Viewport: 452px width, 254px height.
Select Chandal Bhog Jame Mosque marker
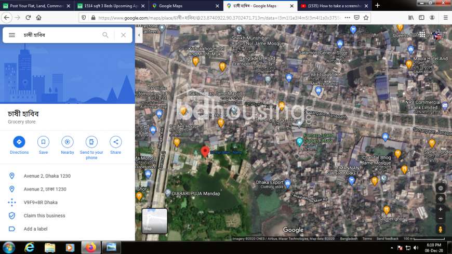[383, 179]
